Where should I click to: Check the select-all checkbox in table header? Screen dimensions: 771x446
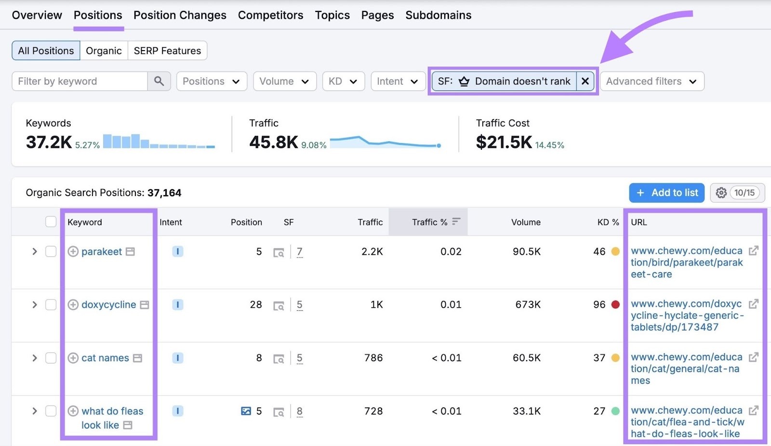51,222
